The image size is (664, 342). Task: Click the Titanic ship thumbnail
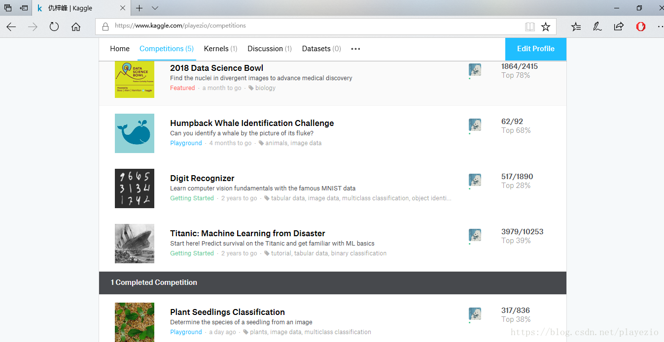click(135, 244)
